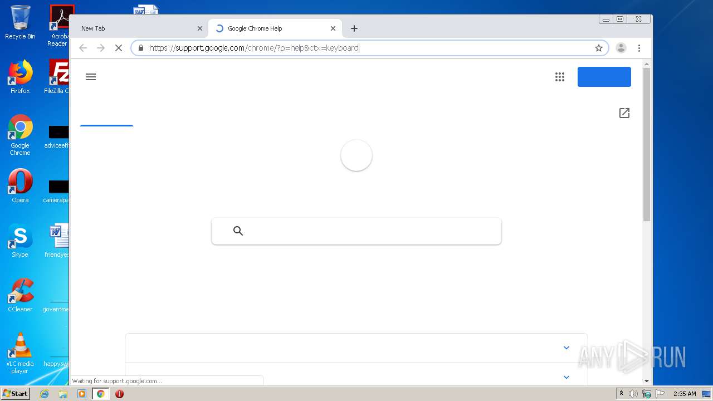Open Internet Explorer from taskbar
Viewport: 713px width, 401px height.
point(45,394)
